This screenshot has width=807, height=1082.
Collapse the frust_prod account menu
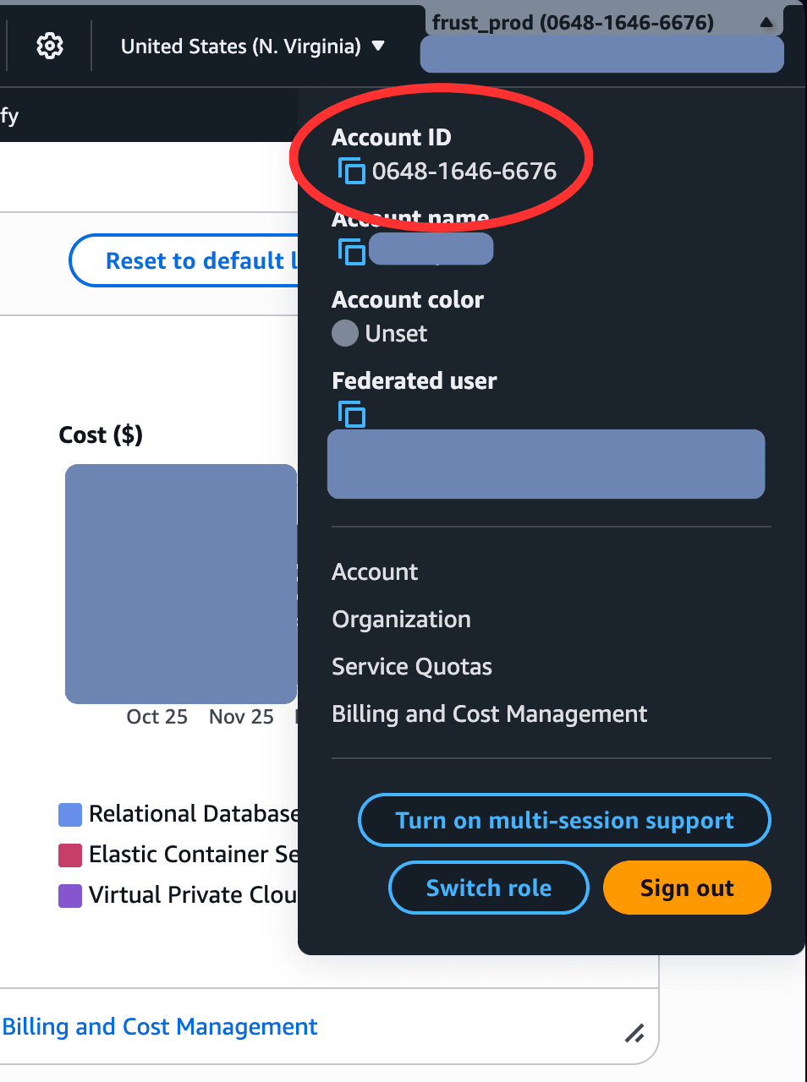pos(766,22)
